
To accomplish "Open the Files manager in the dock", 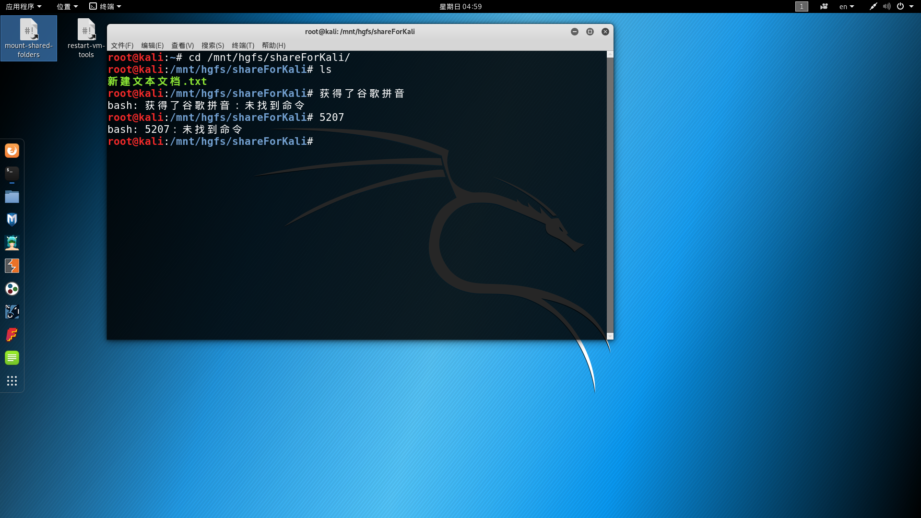I will [x=12, y=197].
